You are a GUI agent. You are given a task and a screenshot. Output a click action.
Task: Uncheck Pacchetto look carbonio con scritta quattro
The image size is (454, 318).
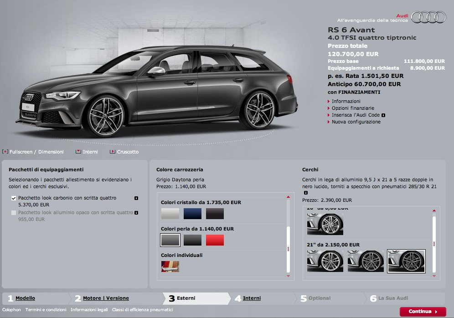point(14,198)
